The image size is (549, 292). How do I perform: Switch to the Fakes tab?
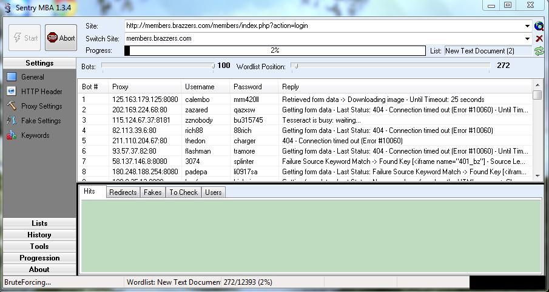[153, 192]
